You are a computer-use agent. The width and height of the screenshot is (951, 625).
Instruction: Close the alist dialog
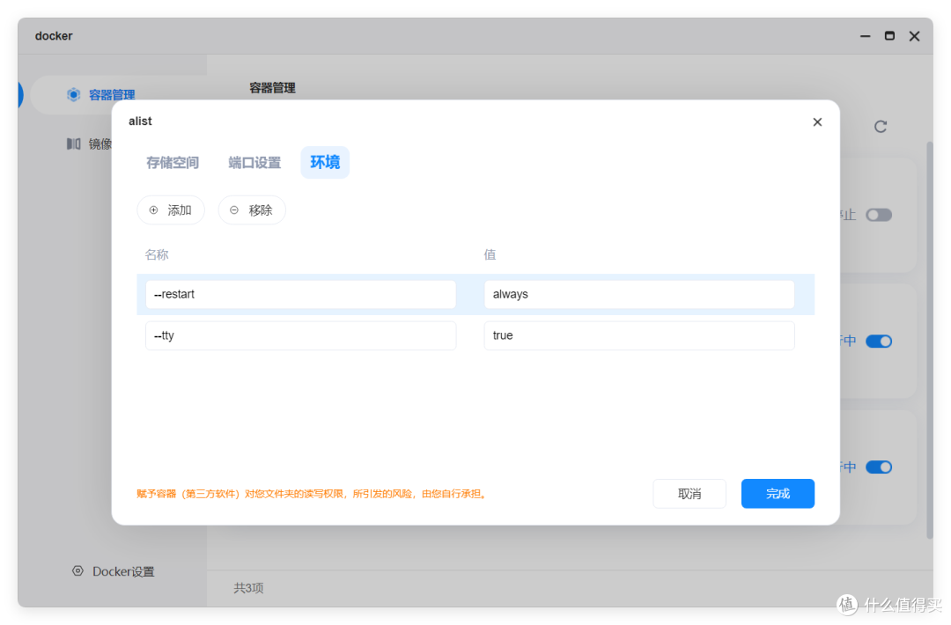point(817,121)
